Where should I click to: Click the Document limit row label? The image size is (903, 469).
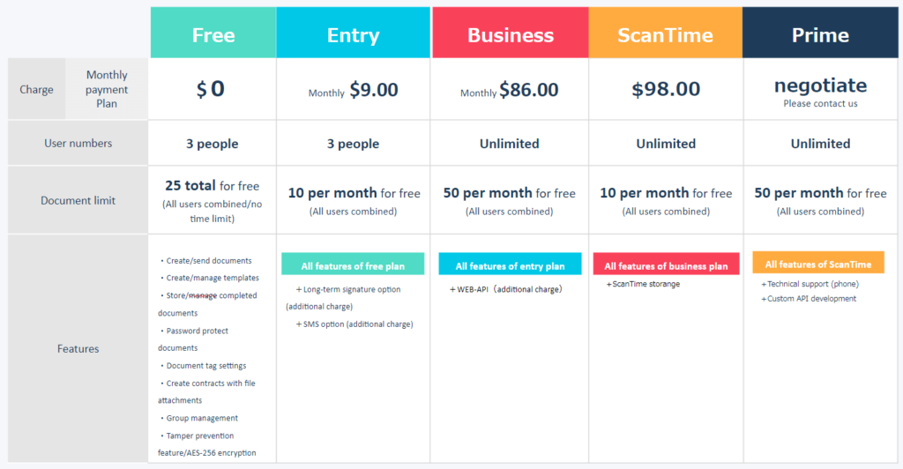pyautogui.click(x=78, y=200)
